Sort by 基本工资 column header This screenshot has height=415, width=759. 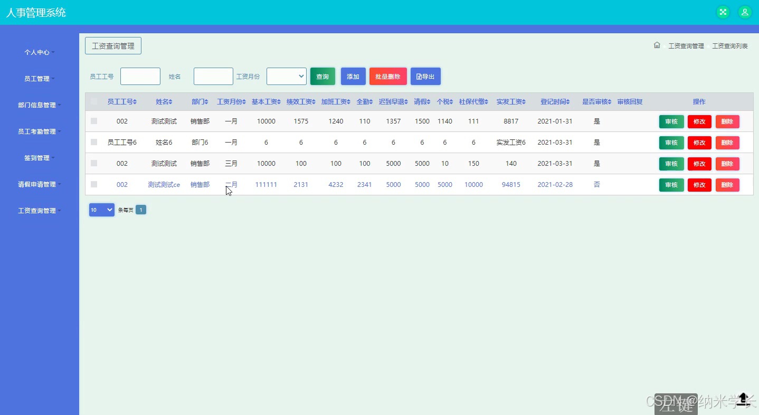tap(266, 102)
